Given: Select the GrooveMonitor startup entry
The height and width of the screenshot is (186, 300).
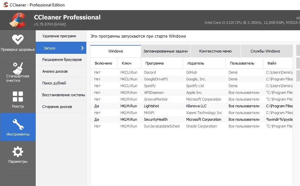Looking at the screenshot, I should pos(191,99).
